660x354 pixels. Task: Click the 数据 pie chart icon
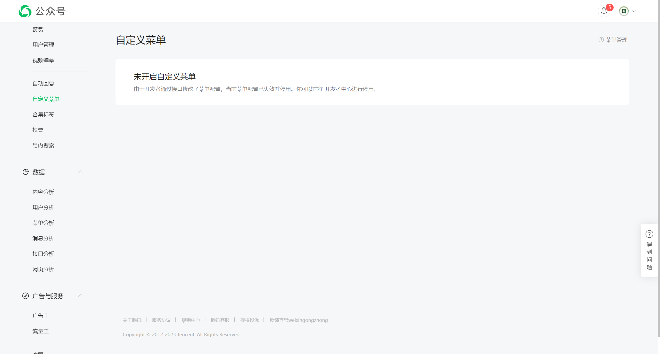[x=26, y=172]
